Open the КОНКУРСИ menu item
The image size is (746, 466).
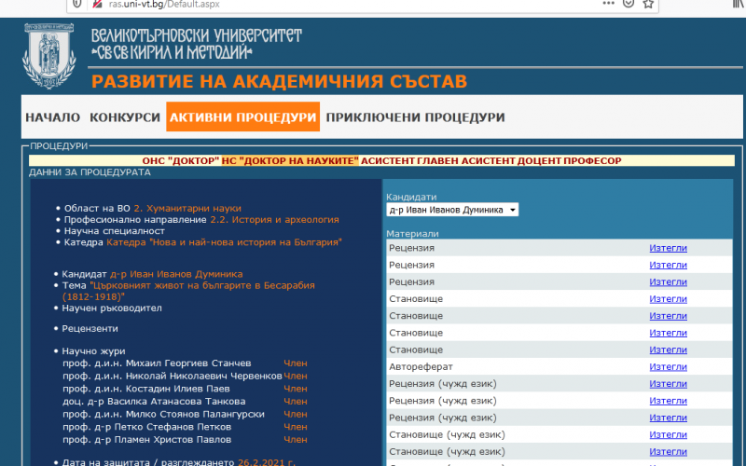pyautogui.click(x=125, y=117)
